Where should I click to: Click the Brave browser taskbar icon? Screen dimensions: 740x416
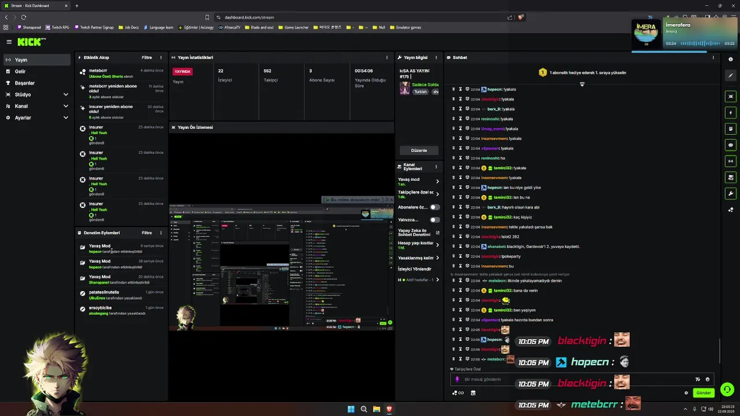(x=389, y=409)
